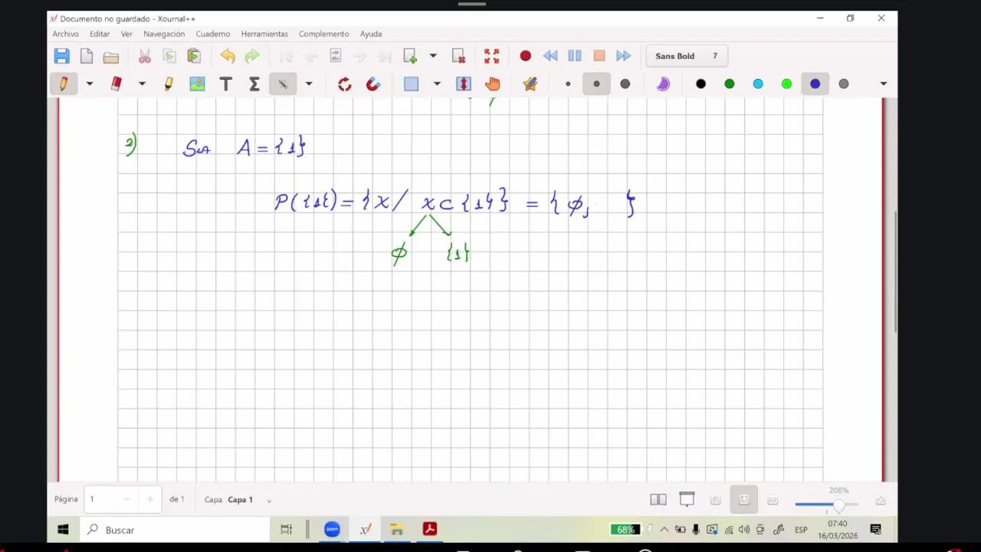The height and width of the screenshot is (552, 981).
Task: Delete the current page icon
Action: point(458,56)
